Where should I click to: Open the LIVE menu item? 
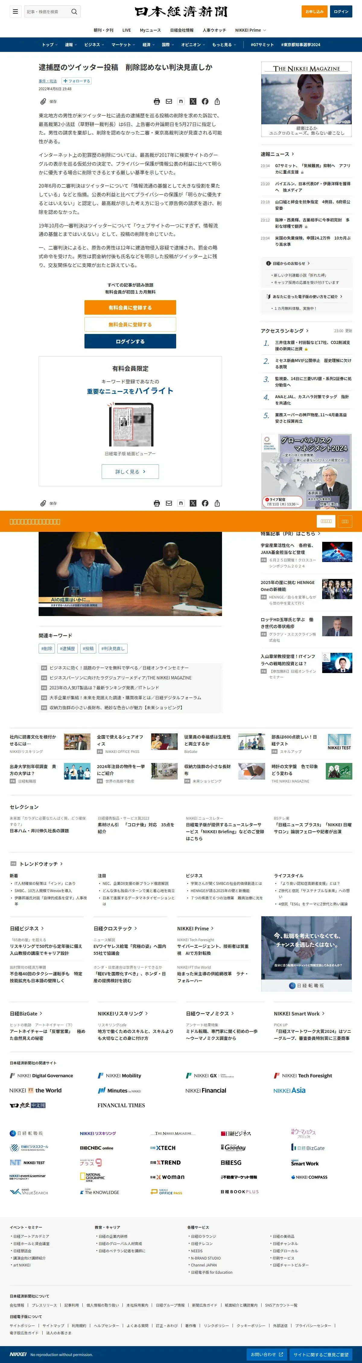click(x=126, y=30)
